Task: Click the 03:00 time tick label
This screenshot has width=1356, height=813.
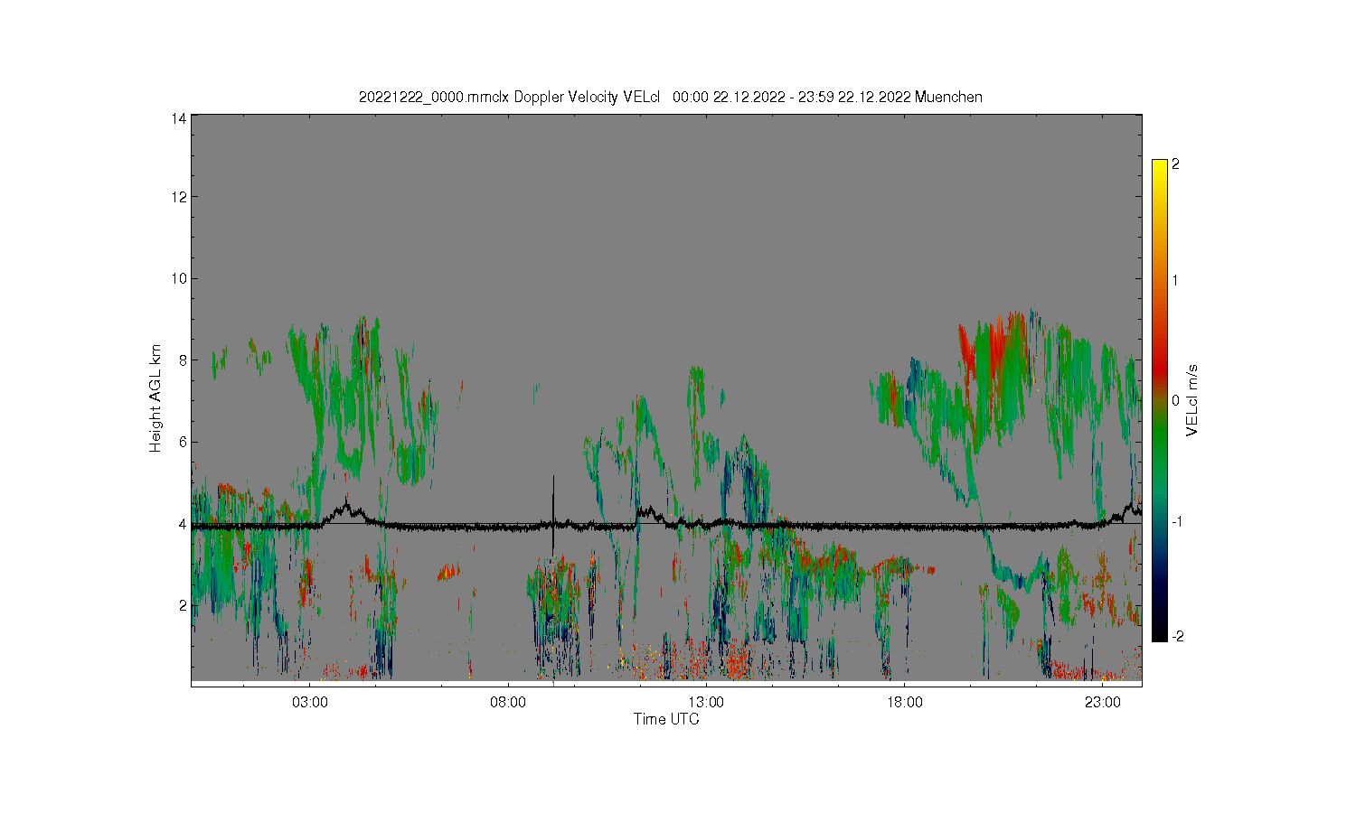Action: 310,702
